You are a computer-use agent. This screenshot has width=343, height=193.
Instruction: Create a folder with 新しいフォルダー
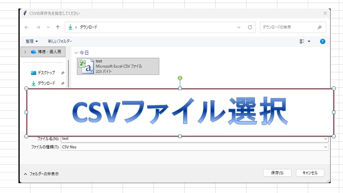[x=60, y=41]
